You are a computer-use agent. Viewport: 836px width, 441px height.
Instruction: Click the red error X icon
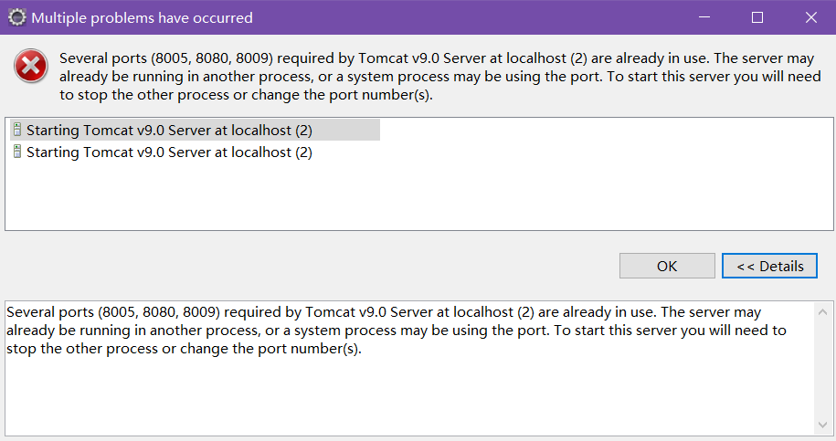31,66
